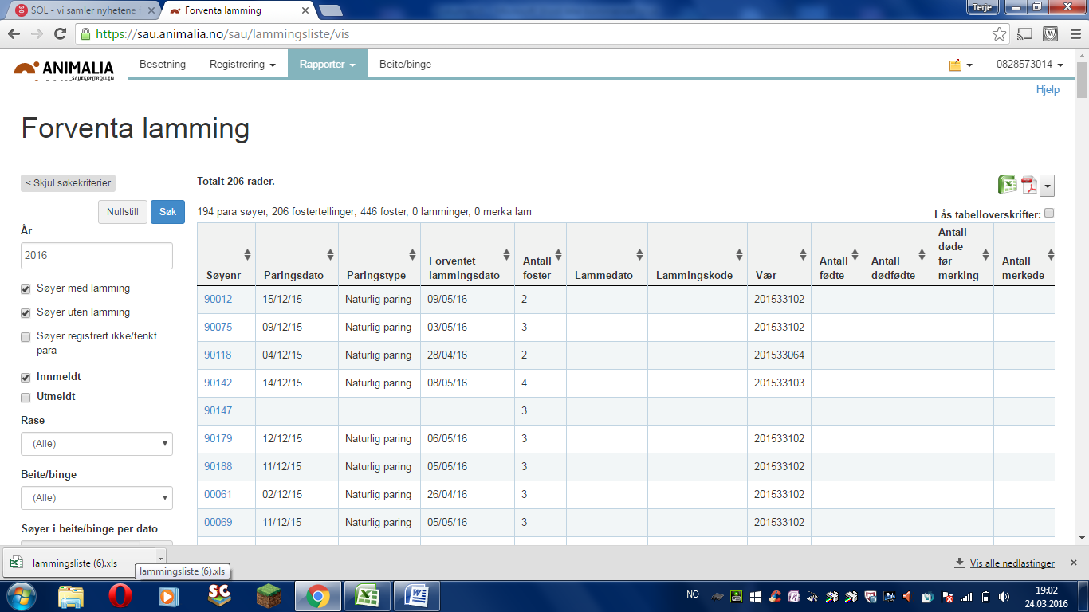Toggle Søyer med lamming checkbox
The width and height of the screenshot is (1089, 612).
point(26,288)
